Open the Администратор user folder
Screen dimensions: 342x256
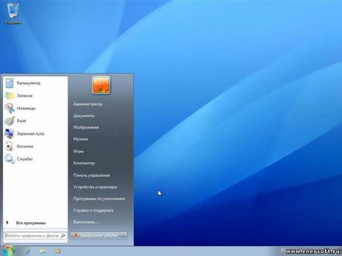point(88,104)
